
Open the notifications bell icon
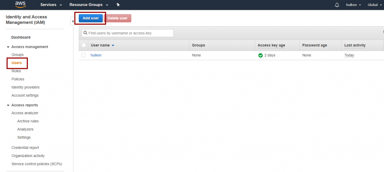(337, 5)
